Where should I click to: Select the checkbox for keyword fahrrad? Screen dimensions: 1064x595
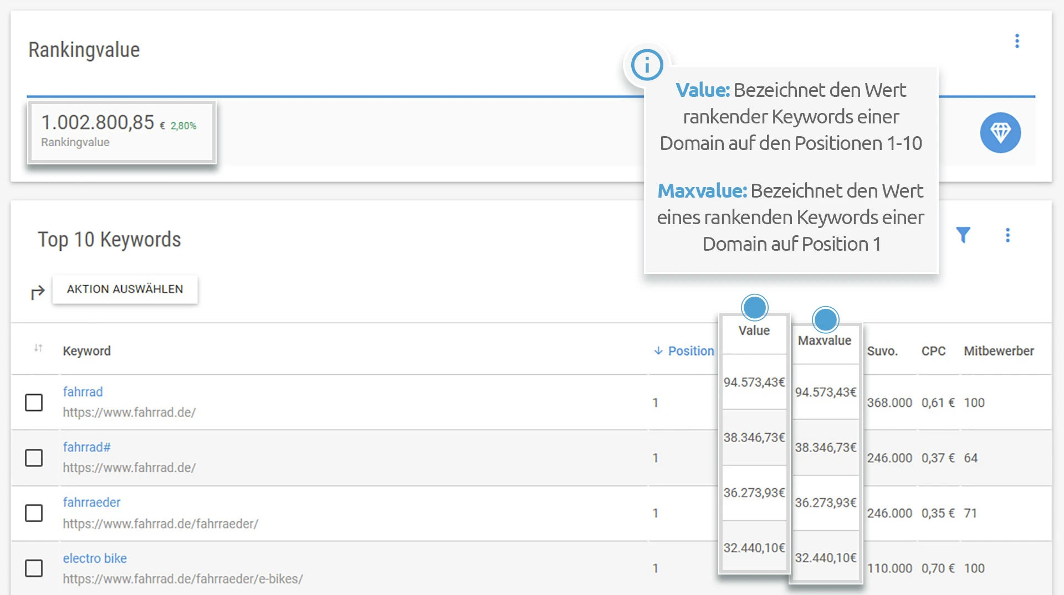click(34, 403)
